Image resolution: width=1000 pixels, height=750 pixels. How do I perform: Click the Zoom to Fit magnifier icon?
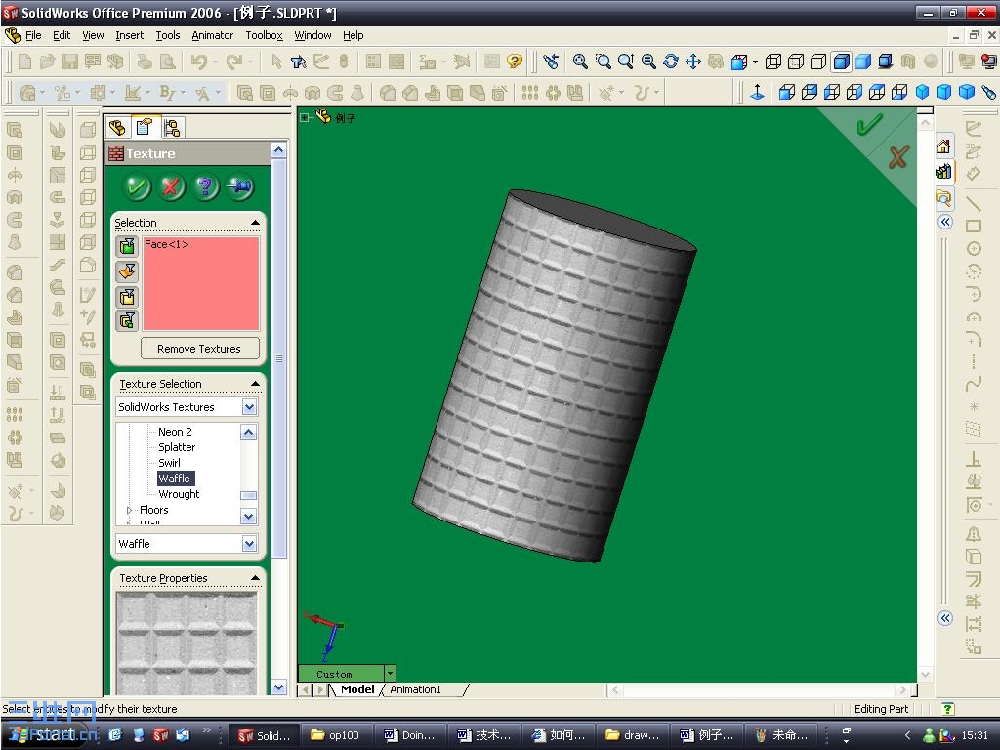pyautogui.click(x=580, y=62)
